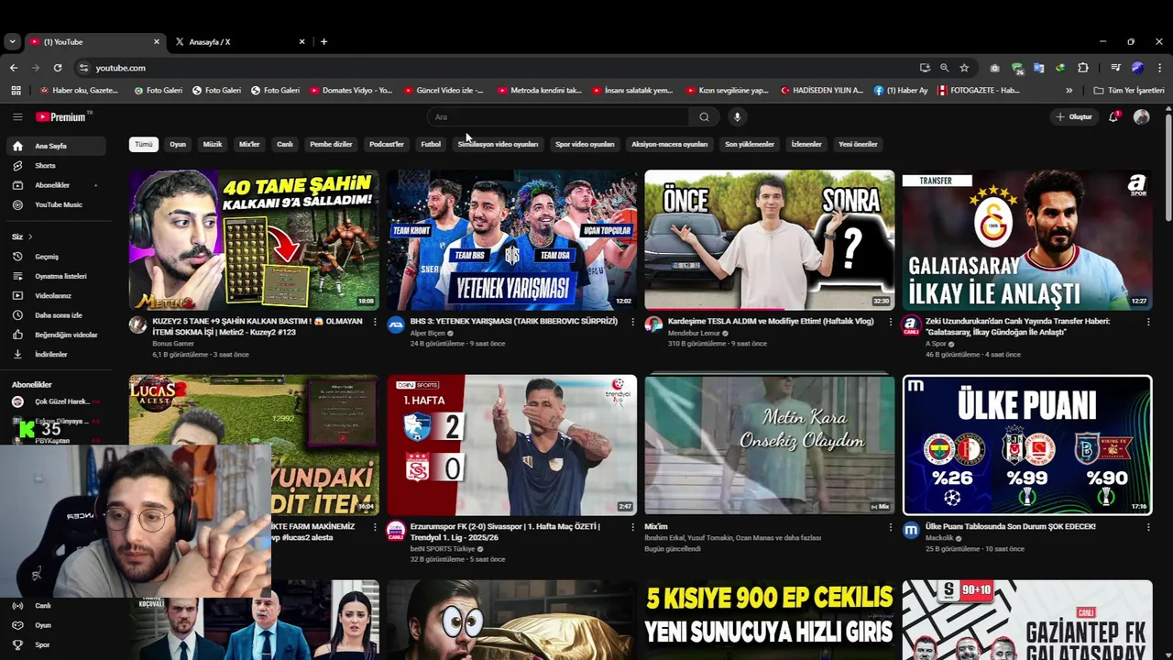Click the search magnifier button
This screenshot has width=1173, height=660.
coord(704,116)
